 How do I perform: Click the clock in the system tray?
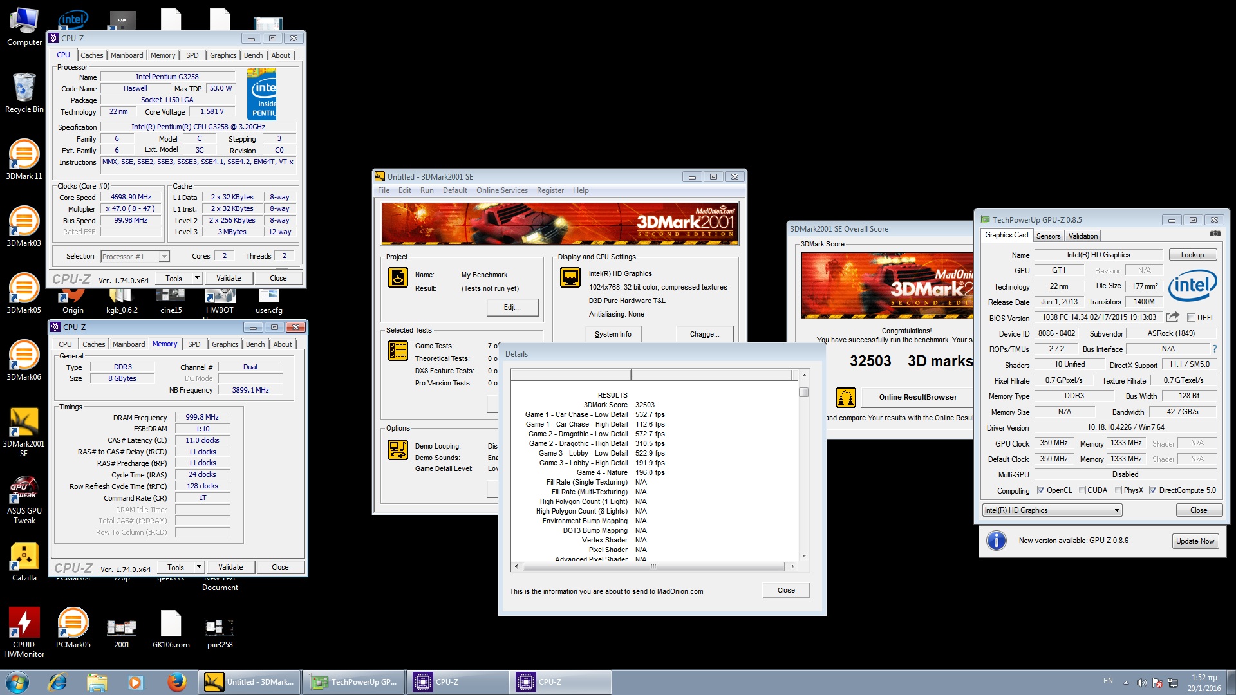1204,683
